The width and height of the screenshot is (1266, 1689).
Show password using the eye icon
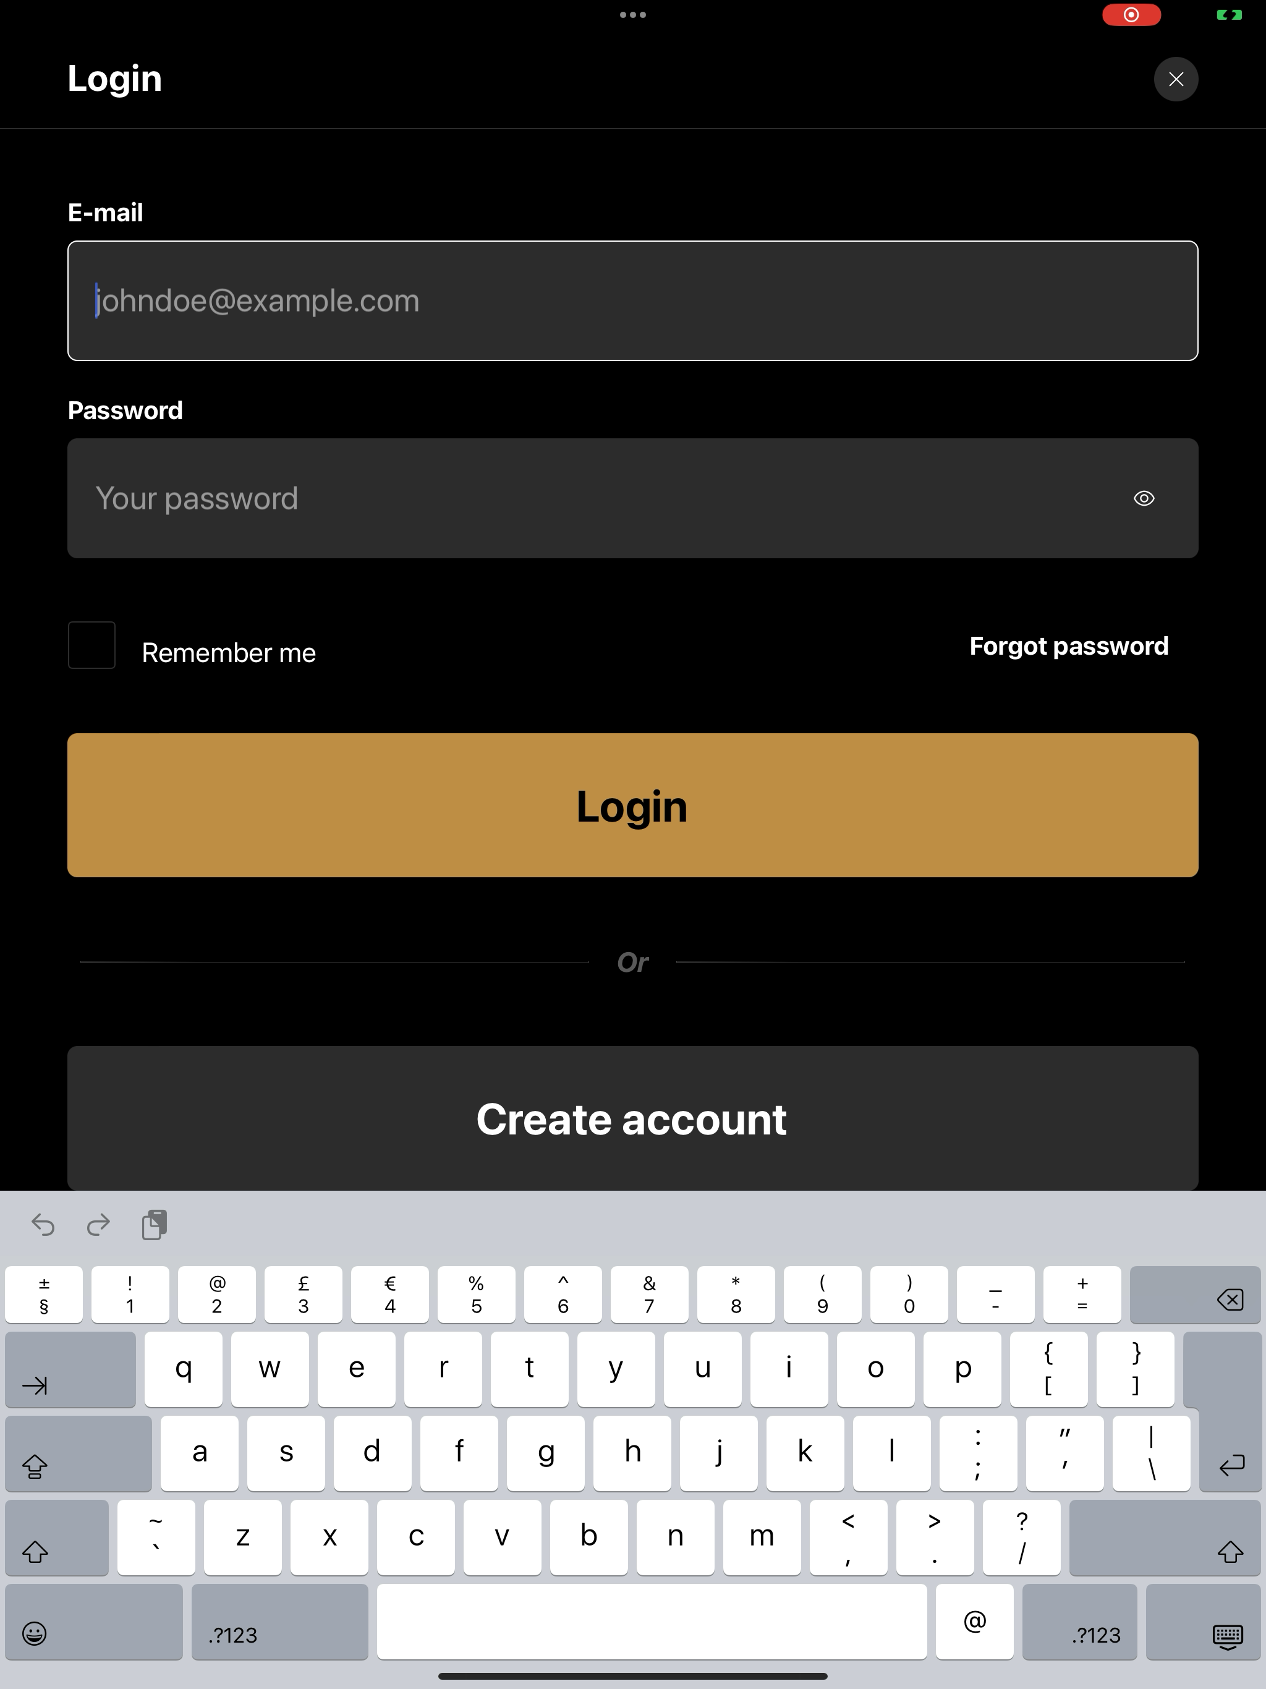pyautogui.click(x=1144, y=499)
